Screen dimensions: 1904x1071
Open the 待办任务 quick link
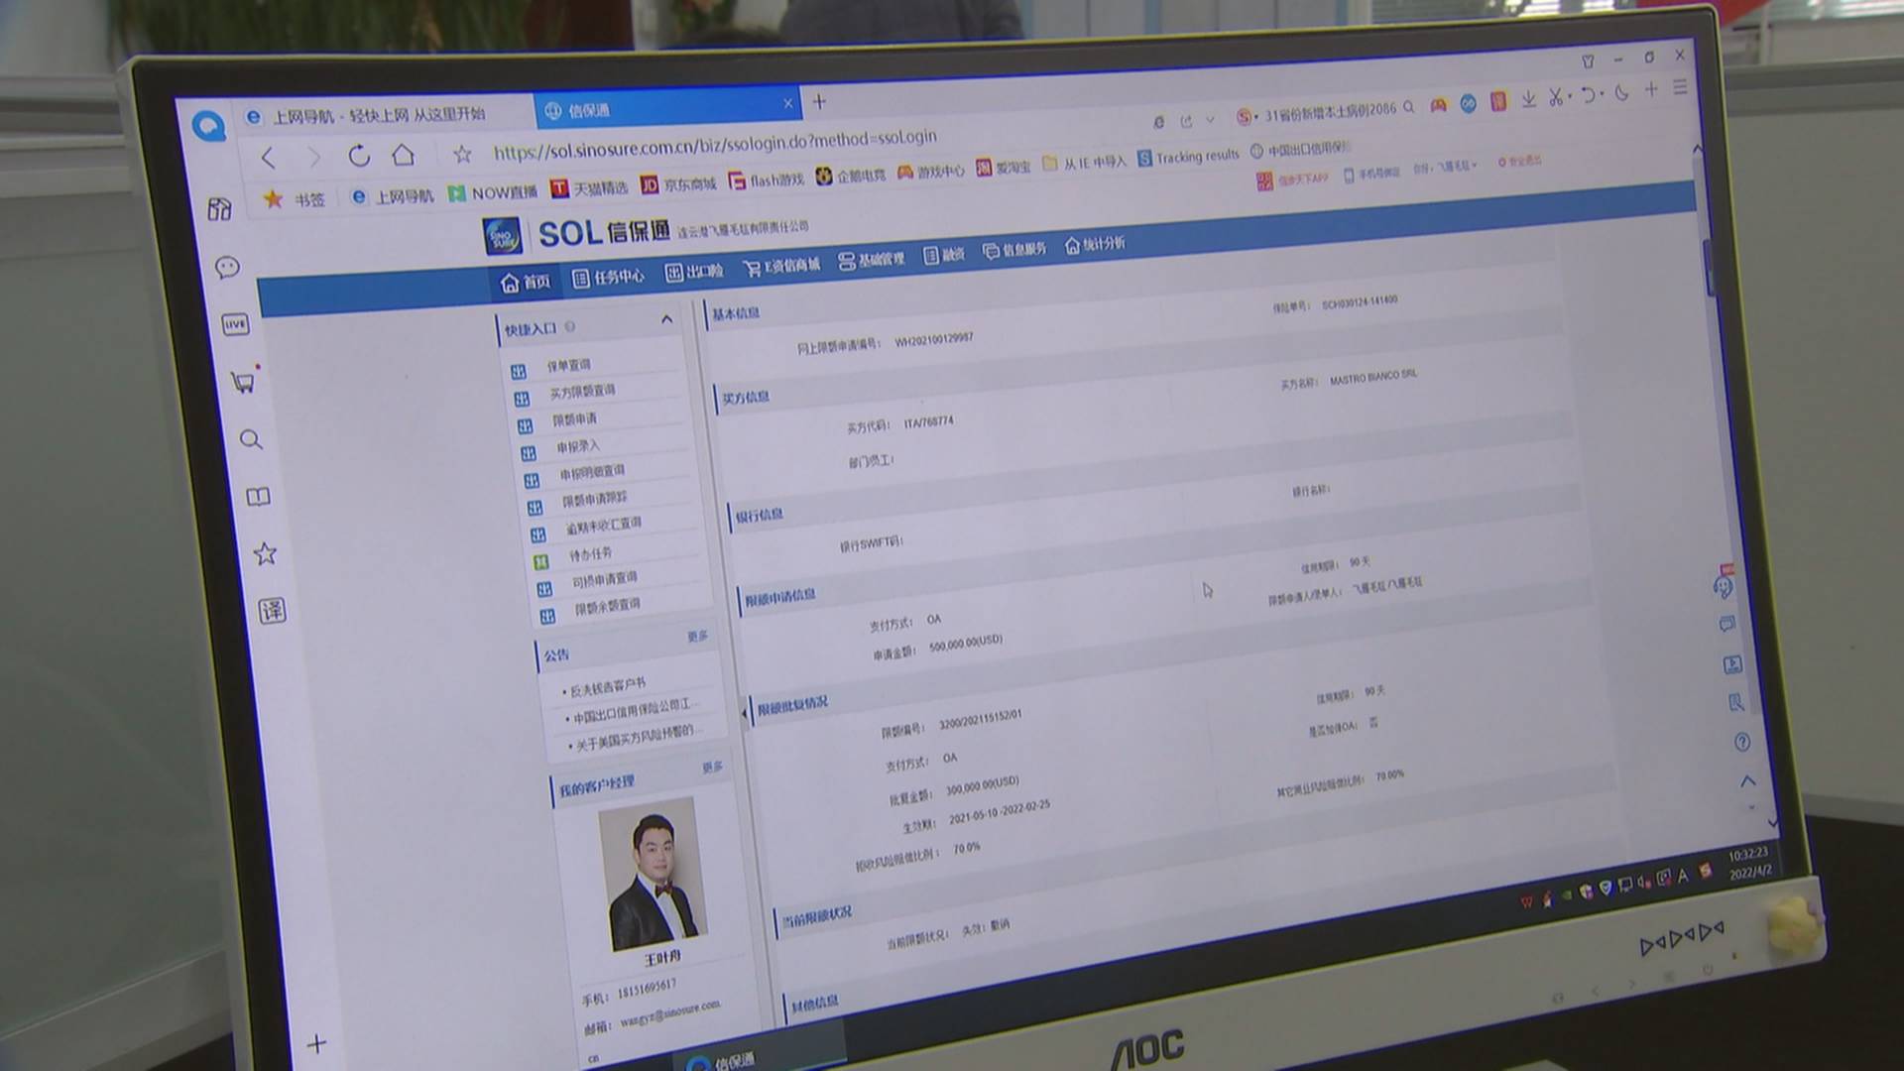pyautogui.click(x=590, y=555)
